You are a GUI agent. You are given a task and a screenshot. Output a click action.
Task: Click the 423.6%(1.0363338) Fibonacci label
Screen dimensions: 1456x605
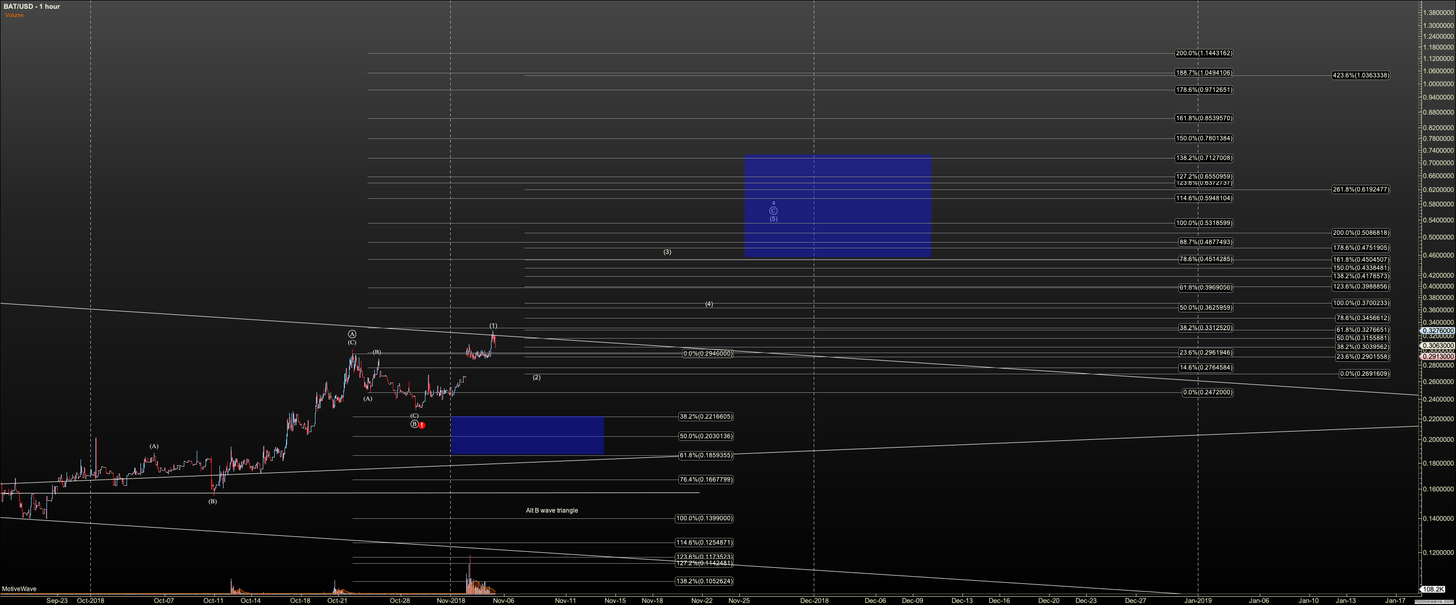coord(1360,75)
